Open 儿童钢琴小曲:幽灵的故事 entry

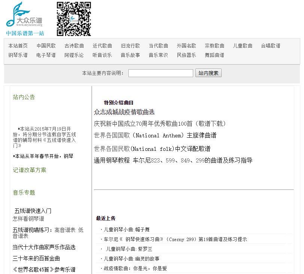pyautogui.click(x=131, y=259)
